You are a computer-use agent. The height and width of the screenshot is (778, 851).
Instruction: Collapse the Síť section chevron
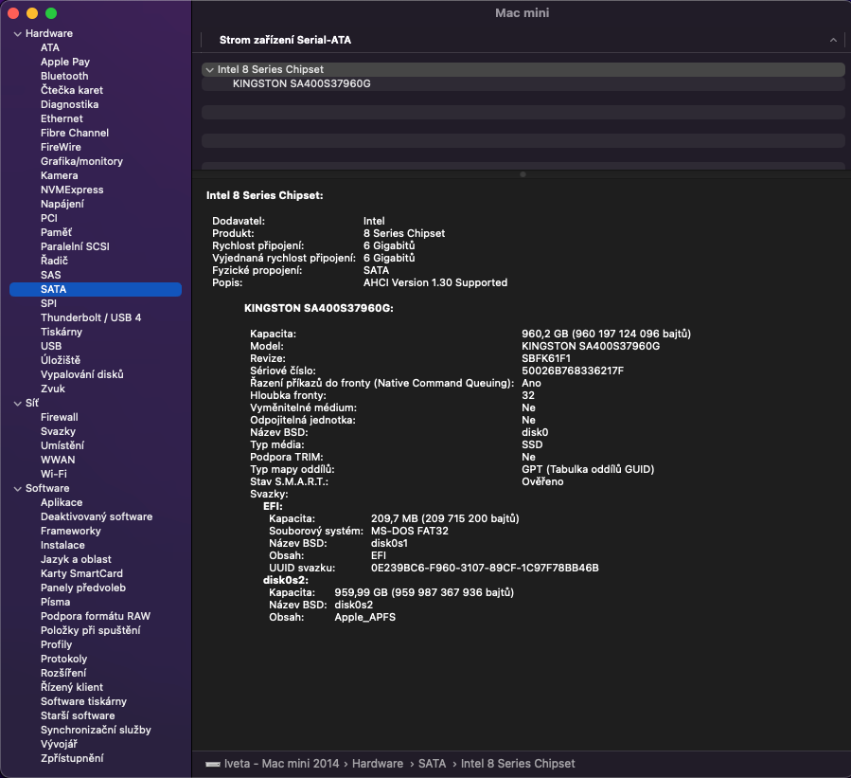pyautogui.click(x=17, y=403)
